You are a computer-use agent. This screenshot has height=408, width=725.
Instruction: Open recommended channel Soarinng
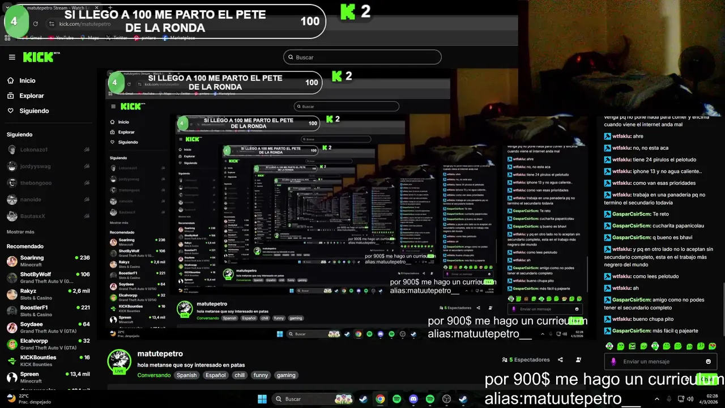click(48, 261)
